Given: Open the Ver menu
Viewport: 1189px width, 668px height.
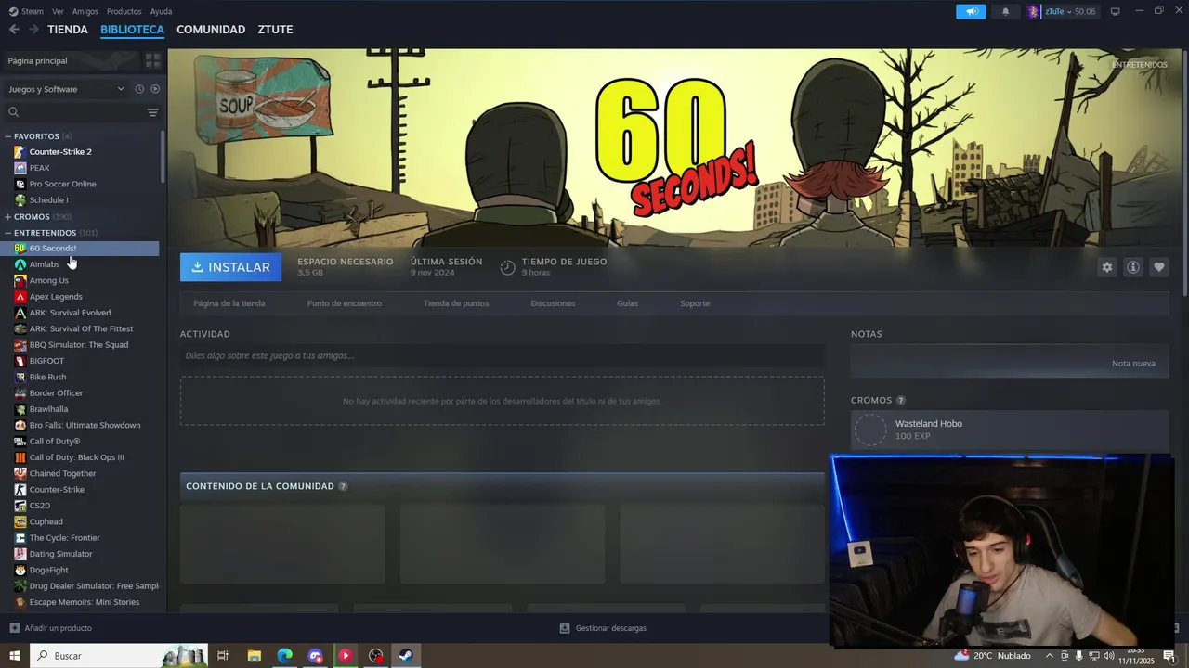Looking at the screenshot, I should (x=58, y=11).
